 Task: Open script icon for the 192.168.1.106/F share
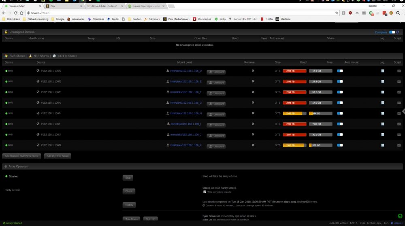(399, 92)
